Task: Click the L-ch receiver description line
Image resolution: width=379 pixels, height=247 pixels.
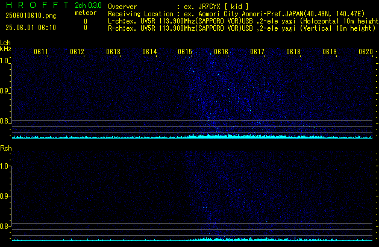Action: click(243, 21)
